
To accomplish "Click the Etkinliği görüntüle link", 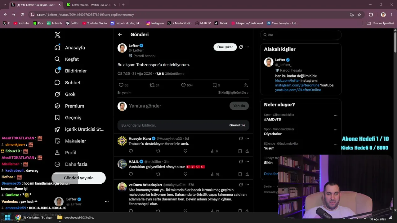I will [234, 93].
